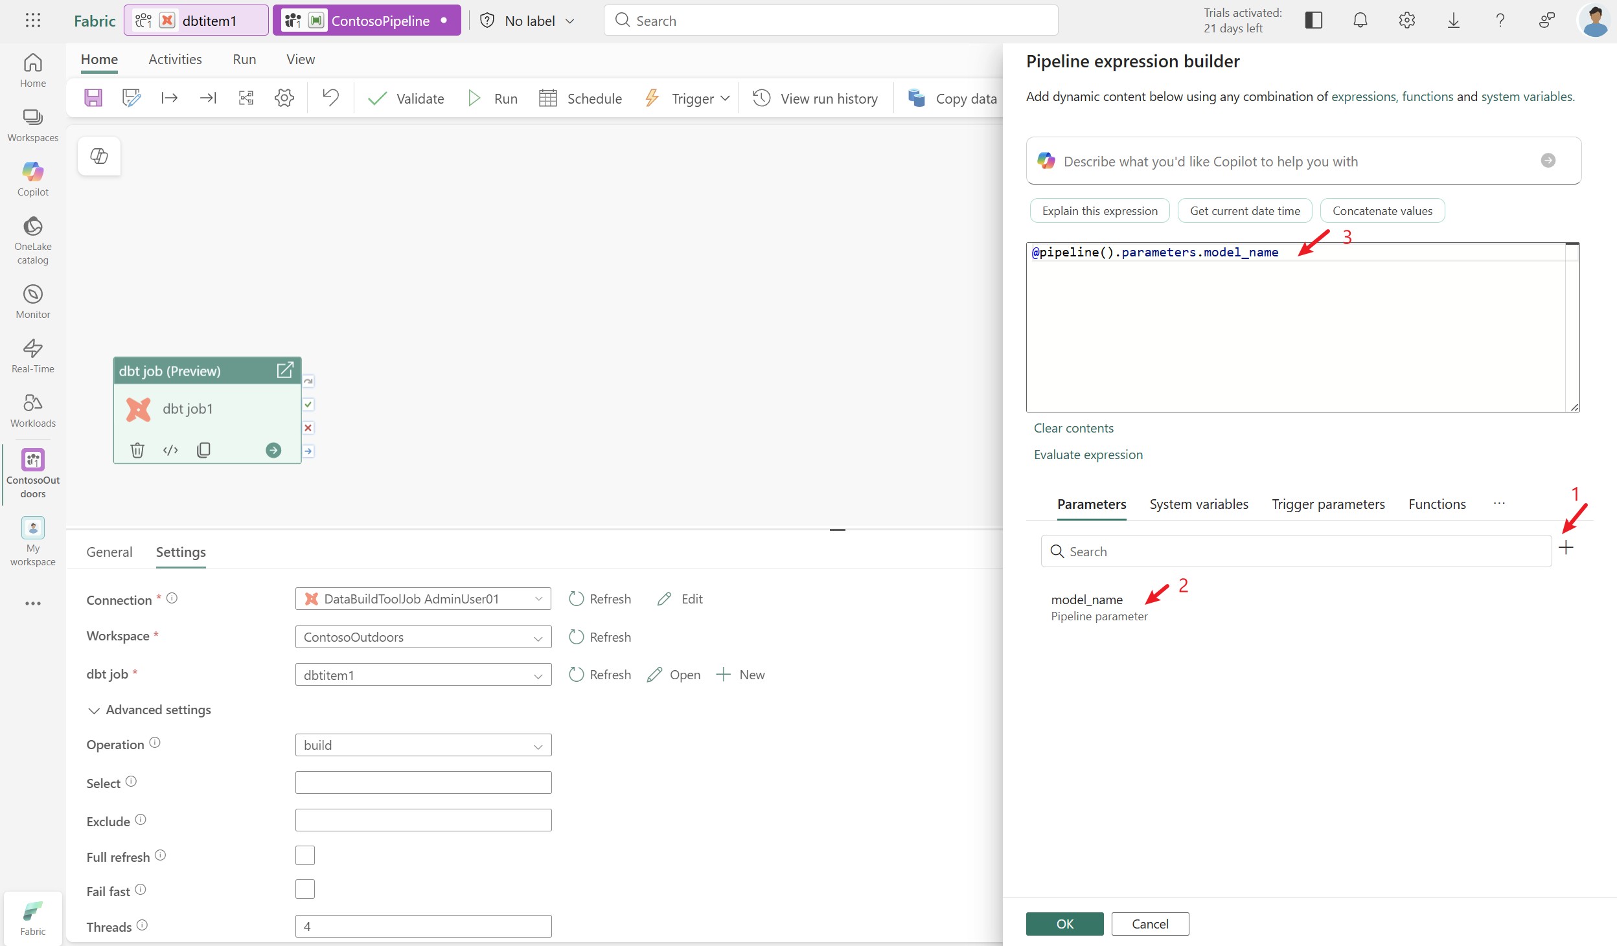Screen dimensions: 1617x946
Task: Click OK button
Action: (1064, 924)
